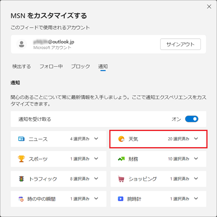Click the Sports (スポーツ) trophy icon
This screenshot has height=217, width=217.
tap(21, 159)
